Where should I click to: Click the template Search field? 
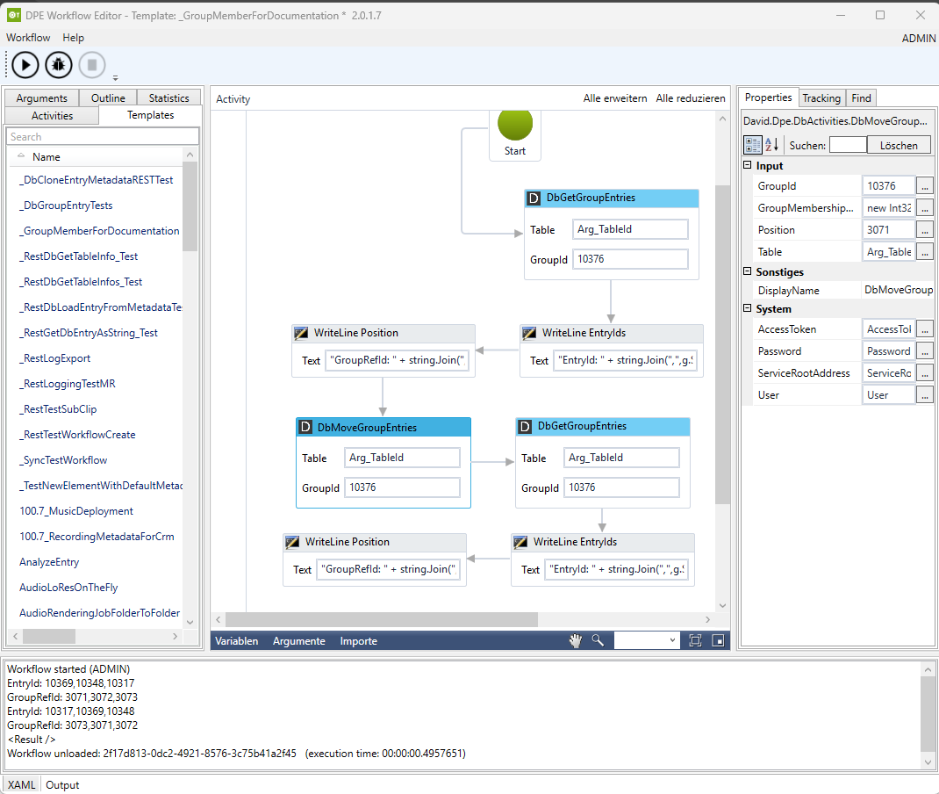102,137
